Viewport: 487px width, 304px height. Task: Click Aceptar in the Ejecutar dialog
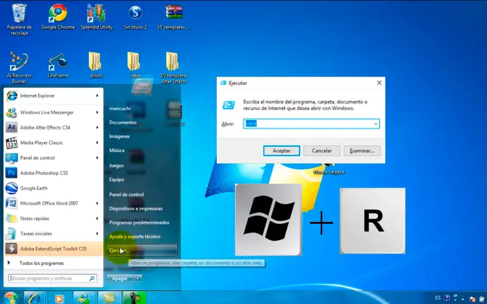pos(281,151)
